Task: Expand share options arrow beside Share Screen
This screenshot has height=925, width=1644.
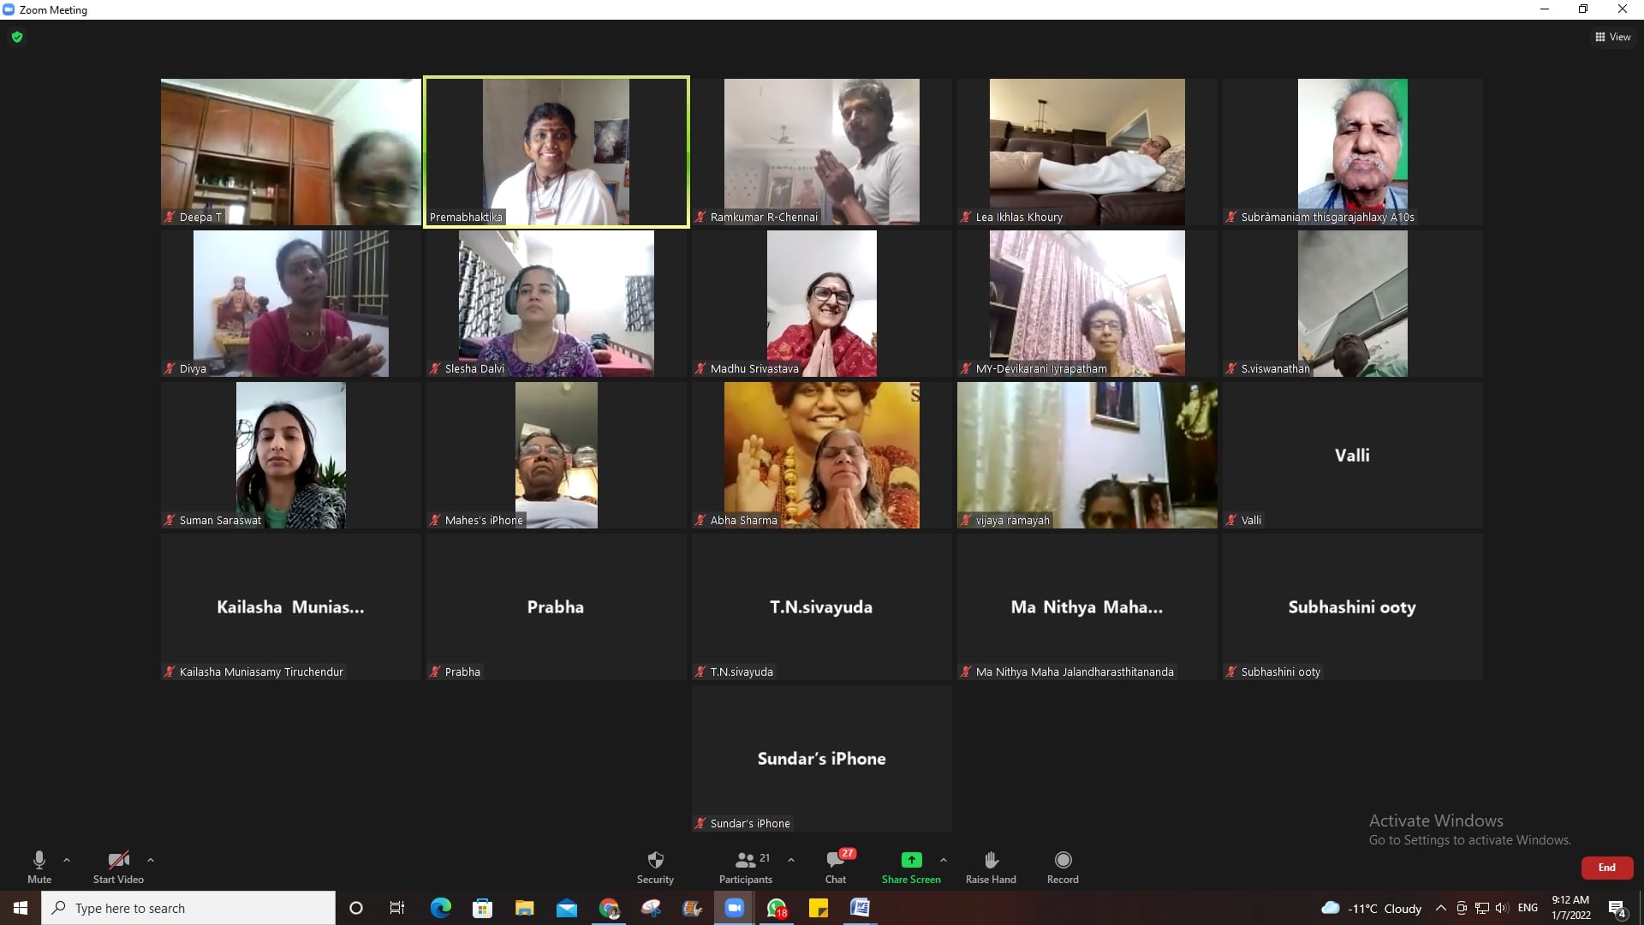Action: click(944, 860)
